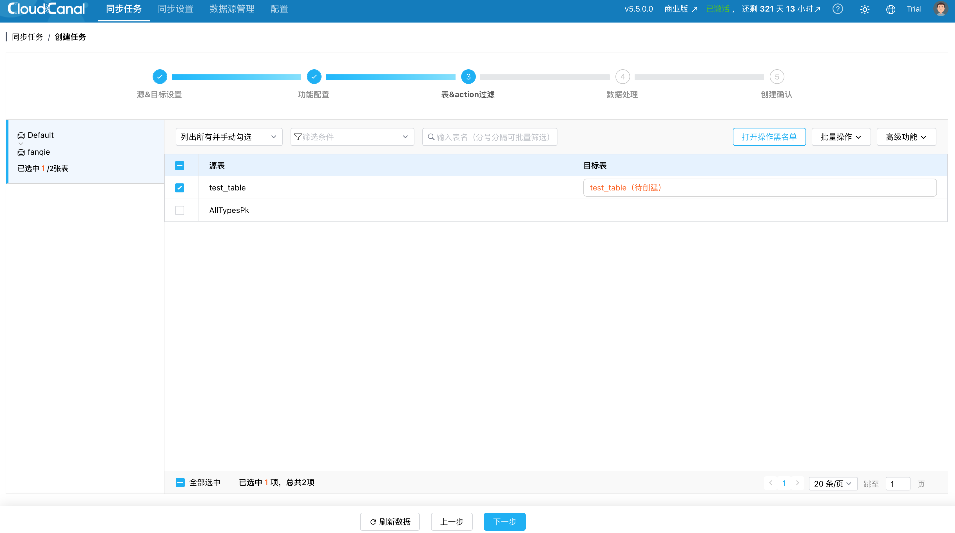Open the 高级功能 dropdown menu
Screen dimensions: 955x533
[x=906, y=137]
